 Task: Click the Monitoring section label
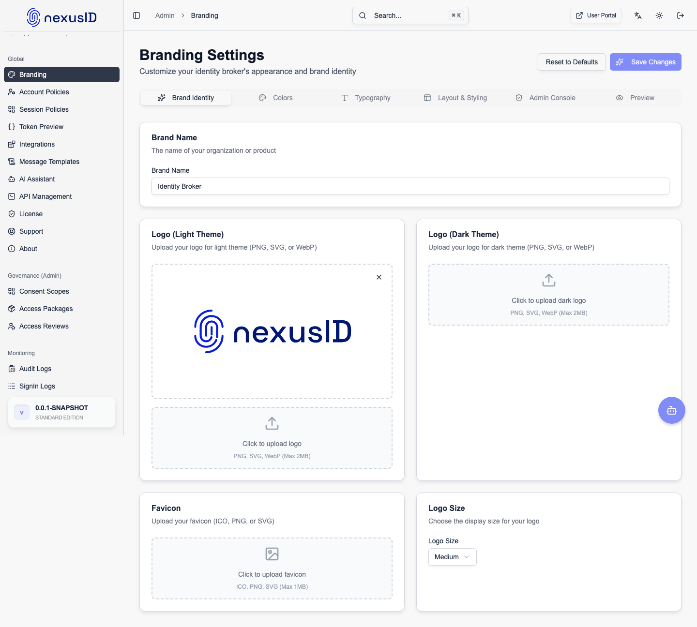[x=21, y=353]
